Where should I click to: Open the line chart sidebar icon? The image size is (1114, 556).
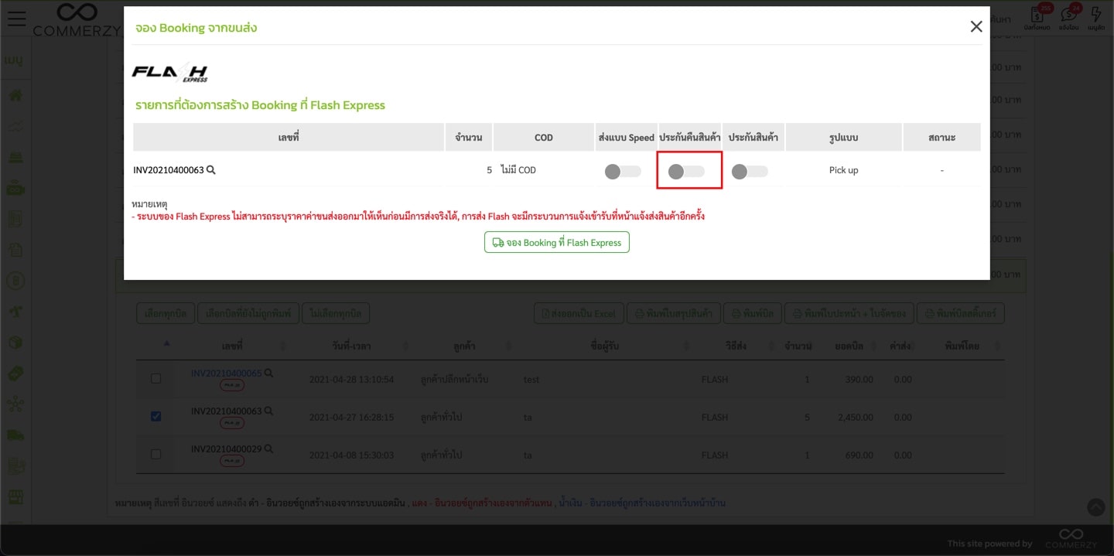(x=15, y=127)
